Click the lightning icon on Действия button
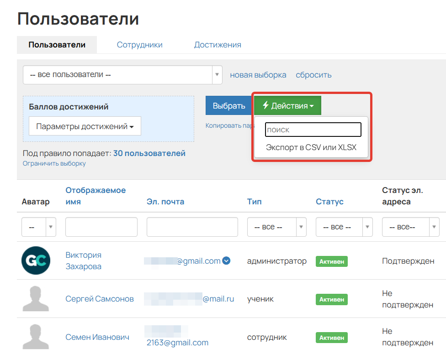This screenshot has height=354, width=446. tap(265, 105)
